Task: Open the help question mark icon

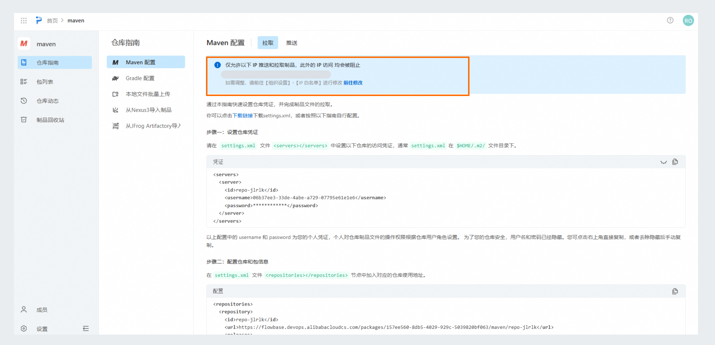Action: (x=670, y=20)
